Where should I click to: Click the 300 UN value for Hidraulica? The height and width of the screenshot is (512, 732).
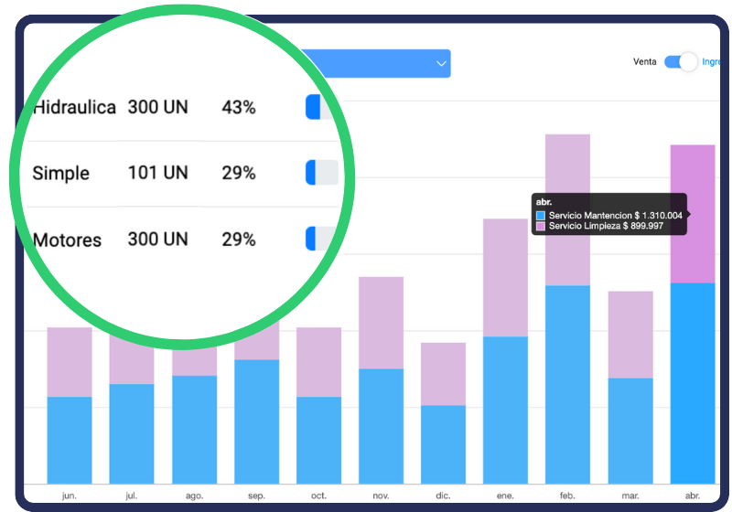pos(157,107)
